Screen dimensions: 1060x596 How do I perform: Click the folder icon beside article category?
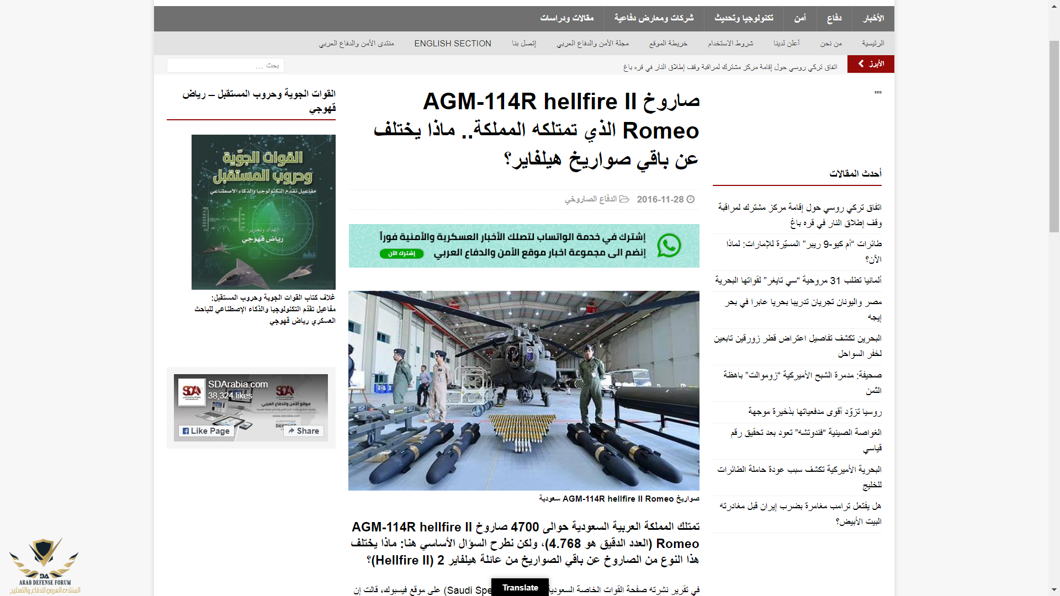click(x=624, y=199)
